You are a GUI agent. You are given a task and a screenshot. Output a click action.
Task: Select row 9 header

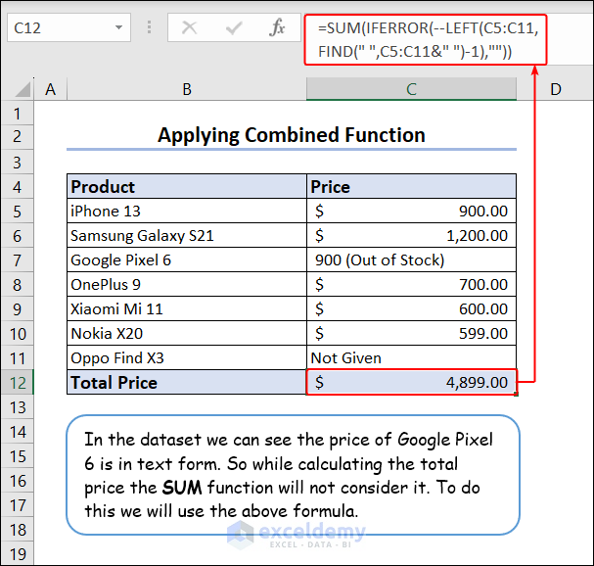[x=17, y=309]
